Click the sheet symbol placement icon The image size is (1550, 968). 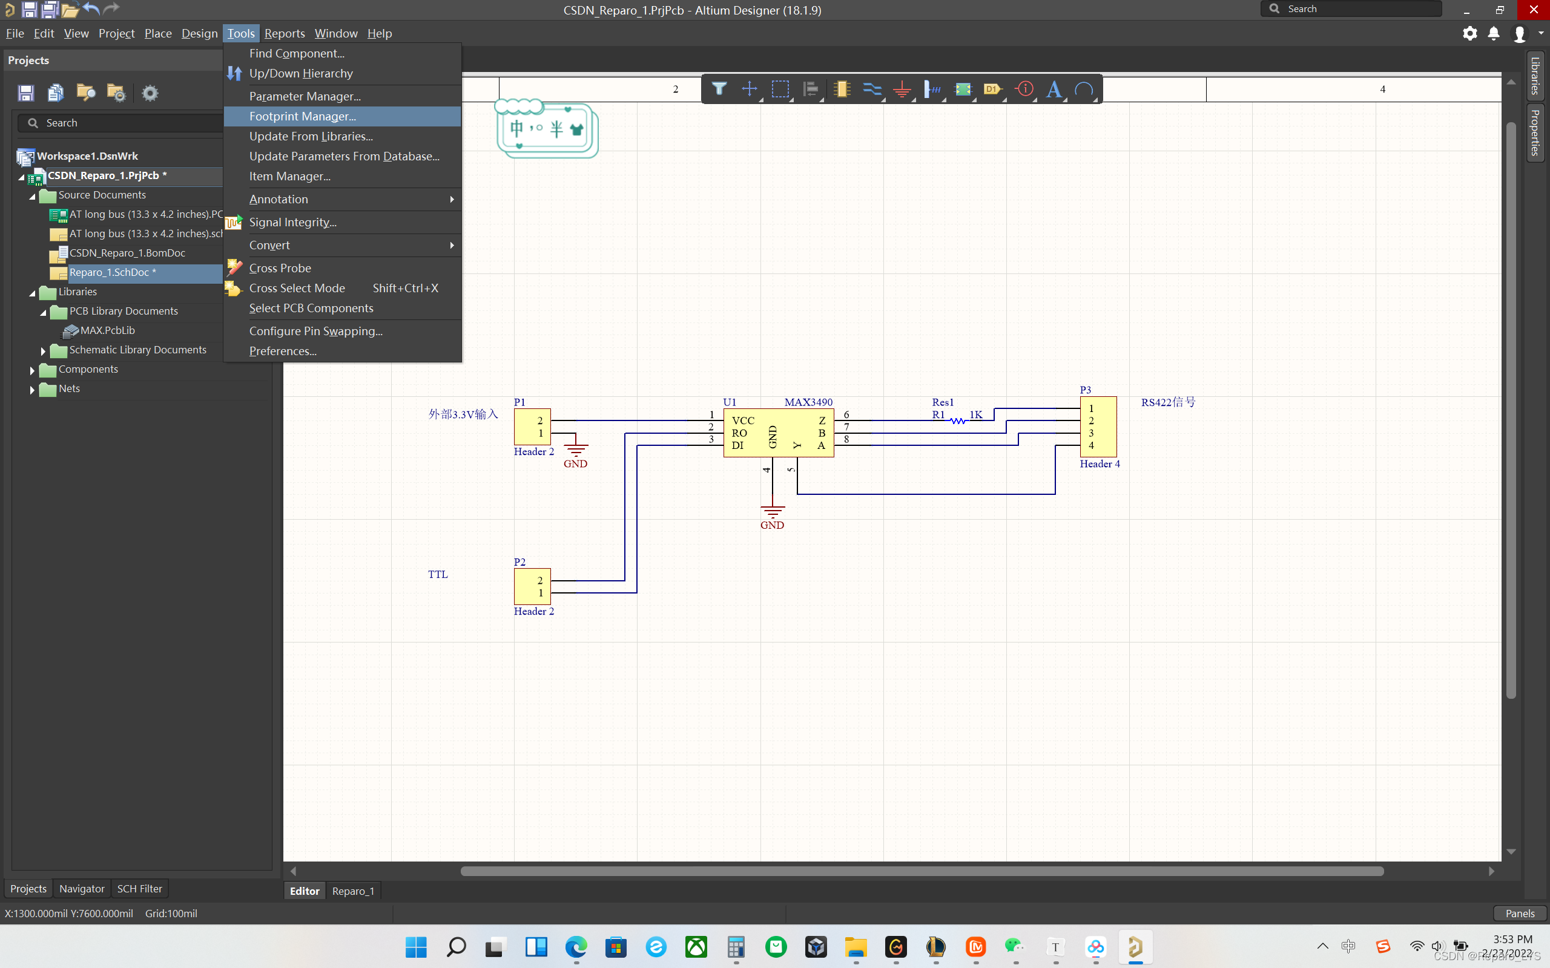[x=963, y=89]
